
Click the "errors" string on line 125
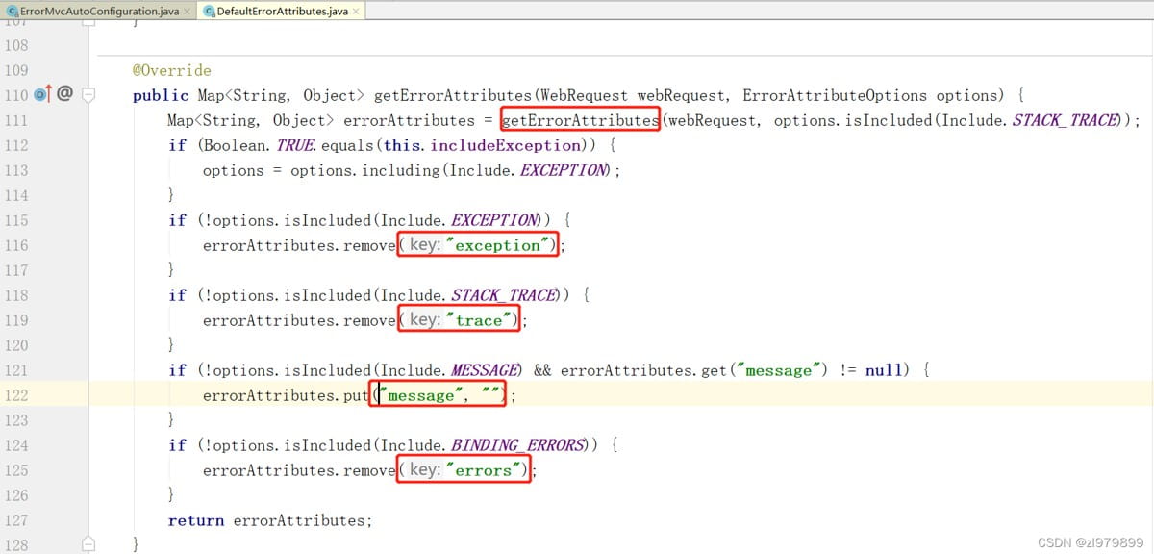click(x=486, y=470)
